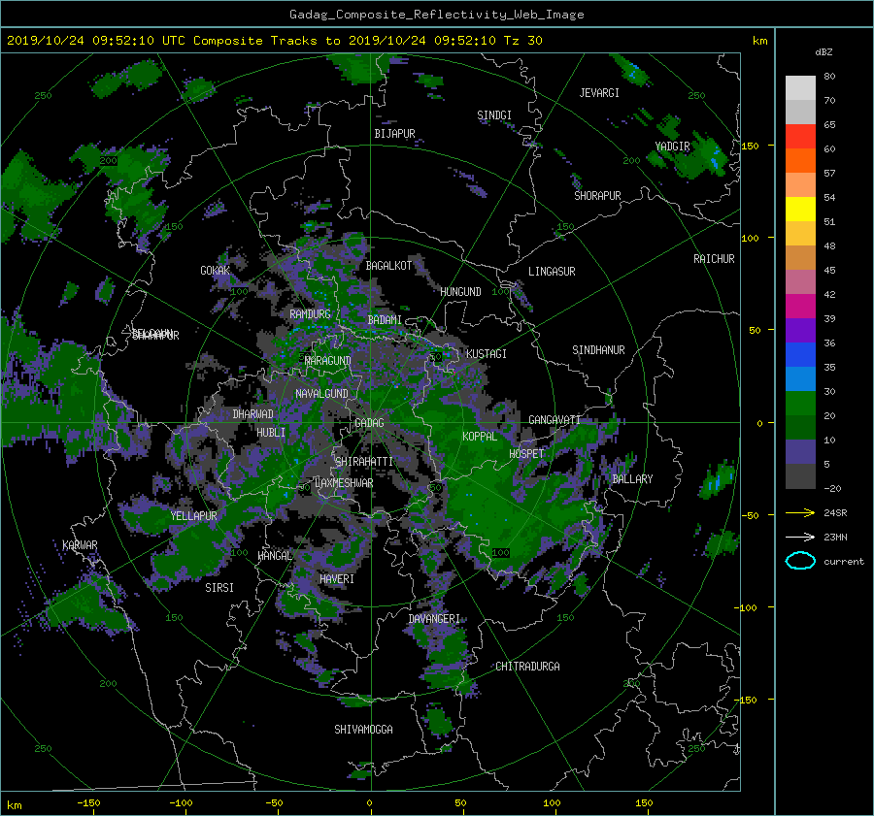This screenshot has height=816, width=874.
Task: Click the SHIRAHATTI city label
Action: (x=364, y=462)
